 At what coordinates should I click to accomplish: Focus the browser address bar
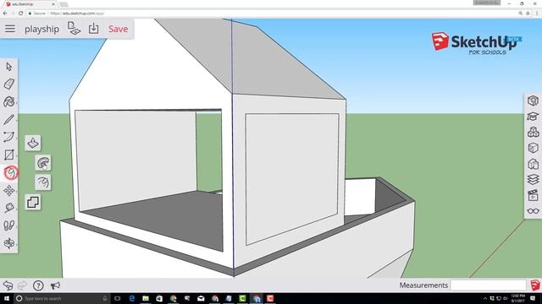(x=273, y=14)
